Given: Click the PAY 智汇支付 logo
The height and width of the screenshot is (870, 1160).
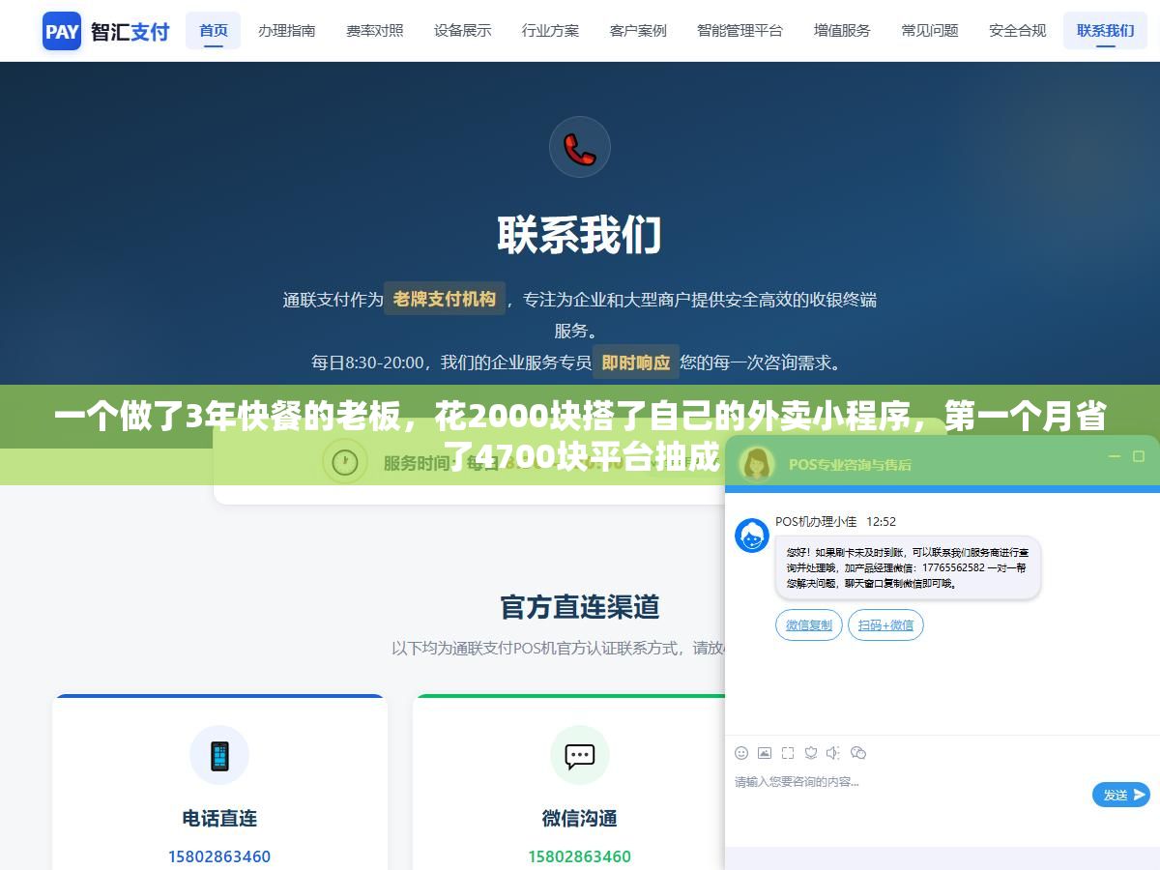Looking at the screenshot, I should (106, 31).
